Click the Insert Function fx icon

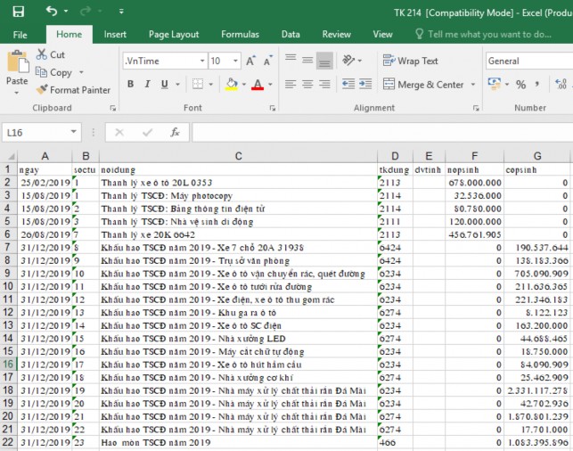point(175,132)
